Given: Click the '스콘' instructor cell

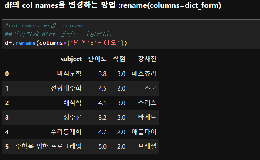Looking at the screenshot, I should pos(150,88).
